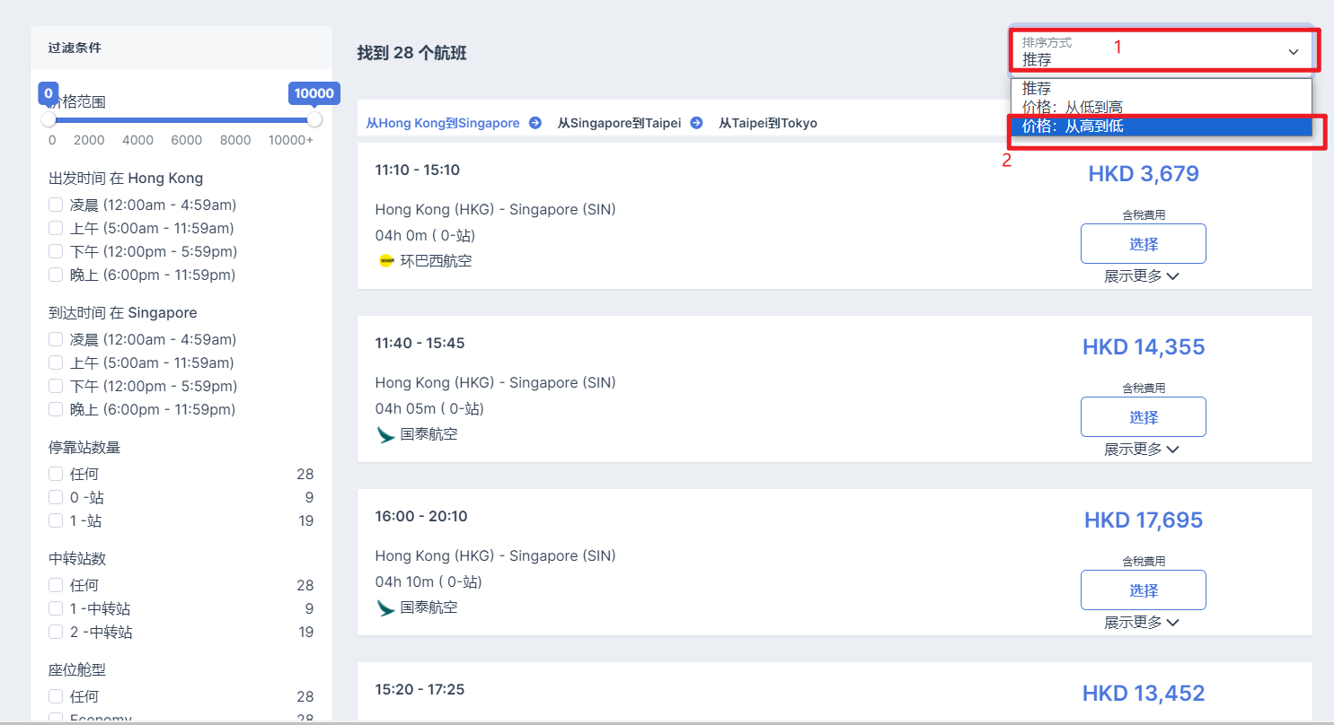Viewport: 1334px width, 725px height.
Task: Click Cathay Pacific logo on 11:40 flight
Action: [386, 434]
